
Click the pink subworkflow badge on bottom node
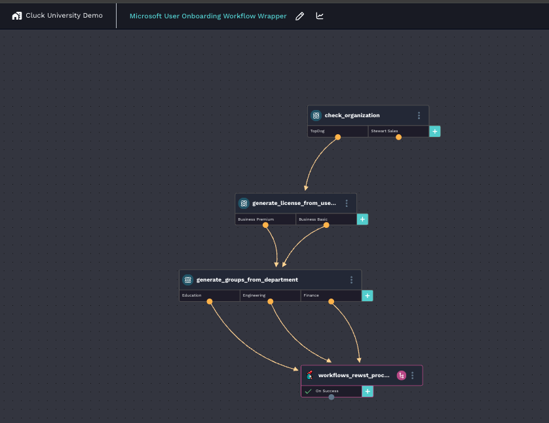401,375
